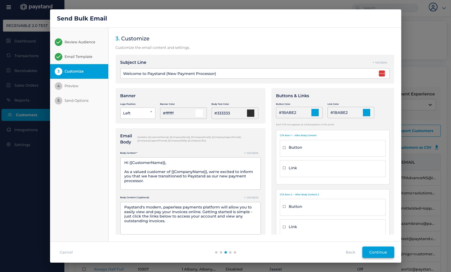Open the Always Half Full customer link
451x272 pixels.
point(109,269)
